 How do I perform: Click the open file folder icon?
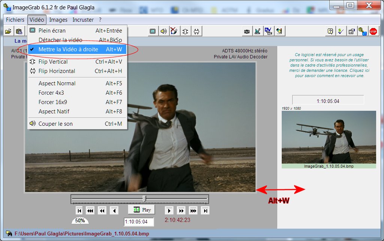pos(8,32)
